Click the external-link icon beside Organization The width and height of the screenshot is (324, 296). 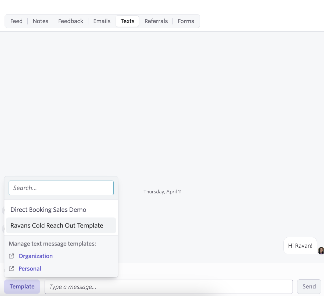pyautogui.click(x=12, y=256)
